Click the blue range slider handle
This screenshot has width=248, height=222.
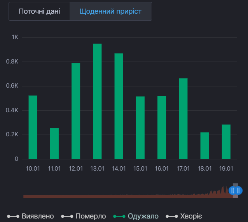point(236,190)
